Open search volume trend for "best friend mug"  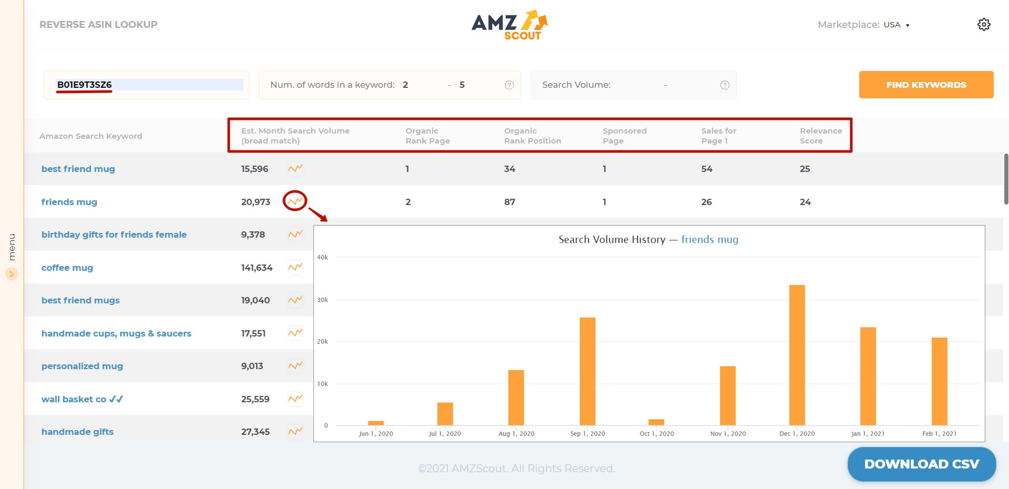point(295,168)
